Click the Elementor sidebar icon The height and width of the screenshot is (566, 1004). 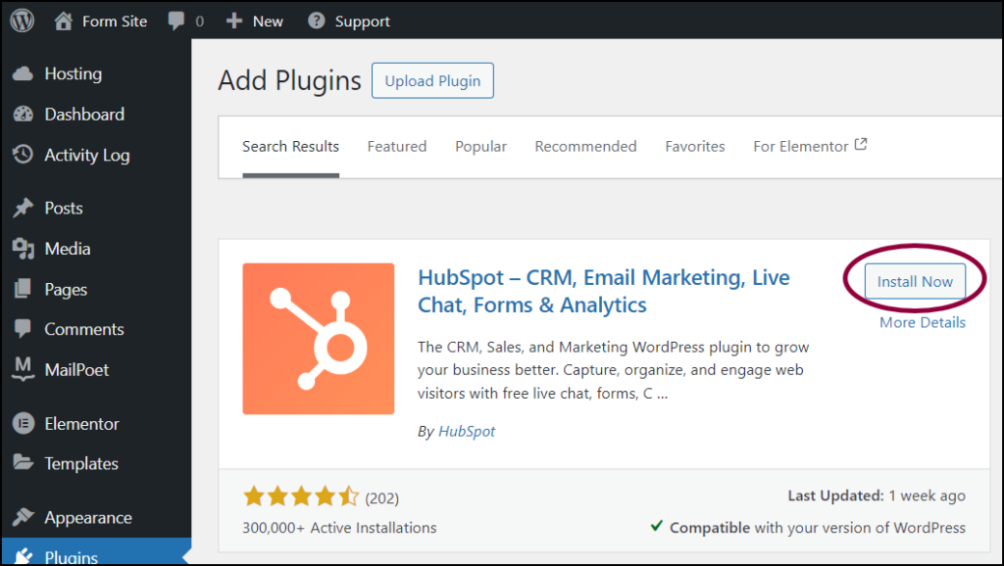tap(24, 423)
